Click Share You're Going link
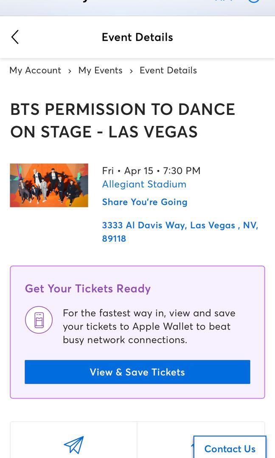Viewport: 275px width, 458px height. pos(144,202)
